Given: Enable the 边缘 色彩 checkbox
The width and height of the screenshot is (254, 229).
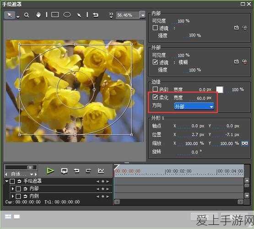Looking at the screenshot, I should pos(155,89).
